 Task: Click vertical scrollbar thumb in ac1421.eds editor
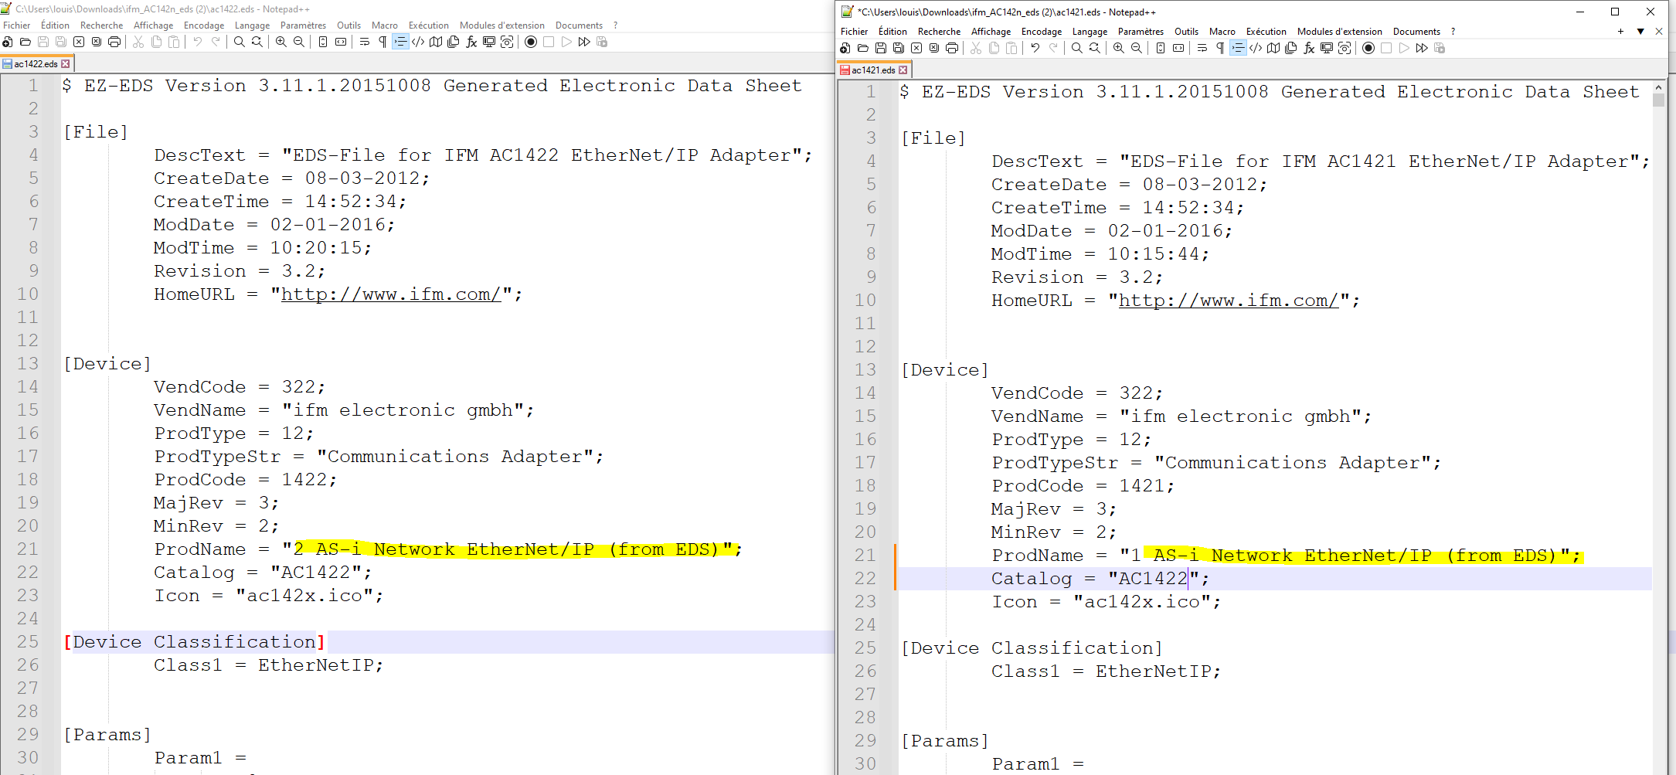pyautogui.click(x=1658, y=100)
